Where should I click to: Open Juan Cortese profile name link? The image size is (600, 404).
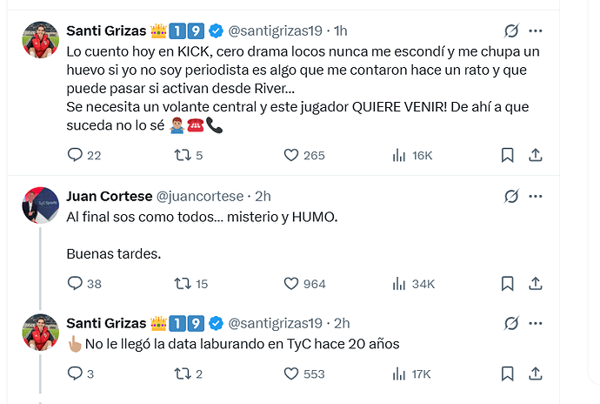click(x=110, y=196)
